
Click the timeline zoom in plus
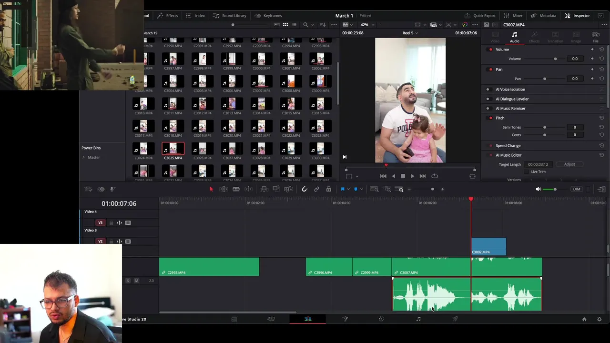442,189
